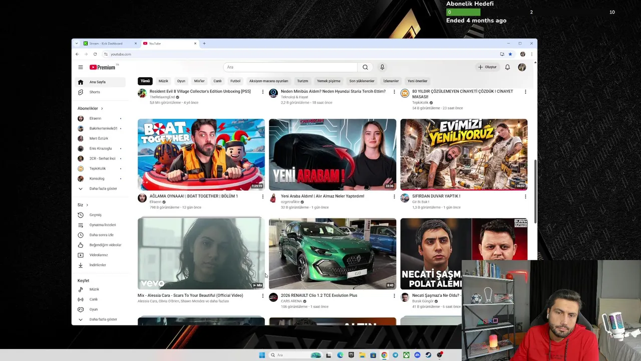Open the notifications bell
This screenshot has width=641, height=361.
coord(507,67)
